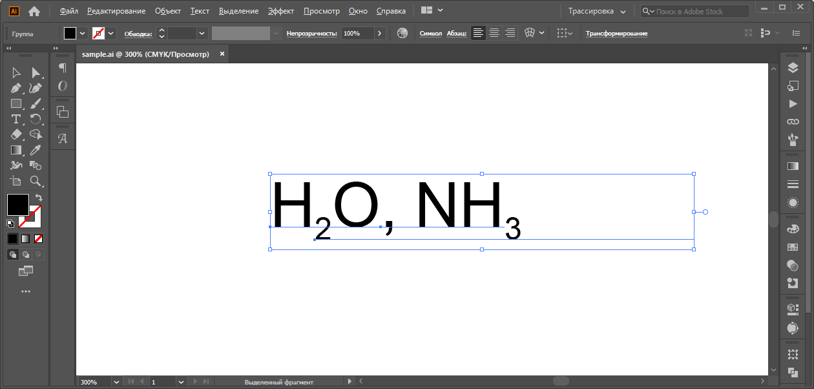This screenshot has width=814, height=389.
Task: Open the stroke weight dropdown
Action: pyautogui.click(x=202, y=33)
